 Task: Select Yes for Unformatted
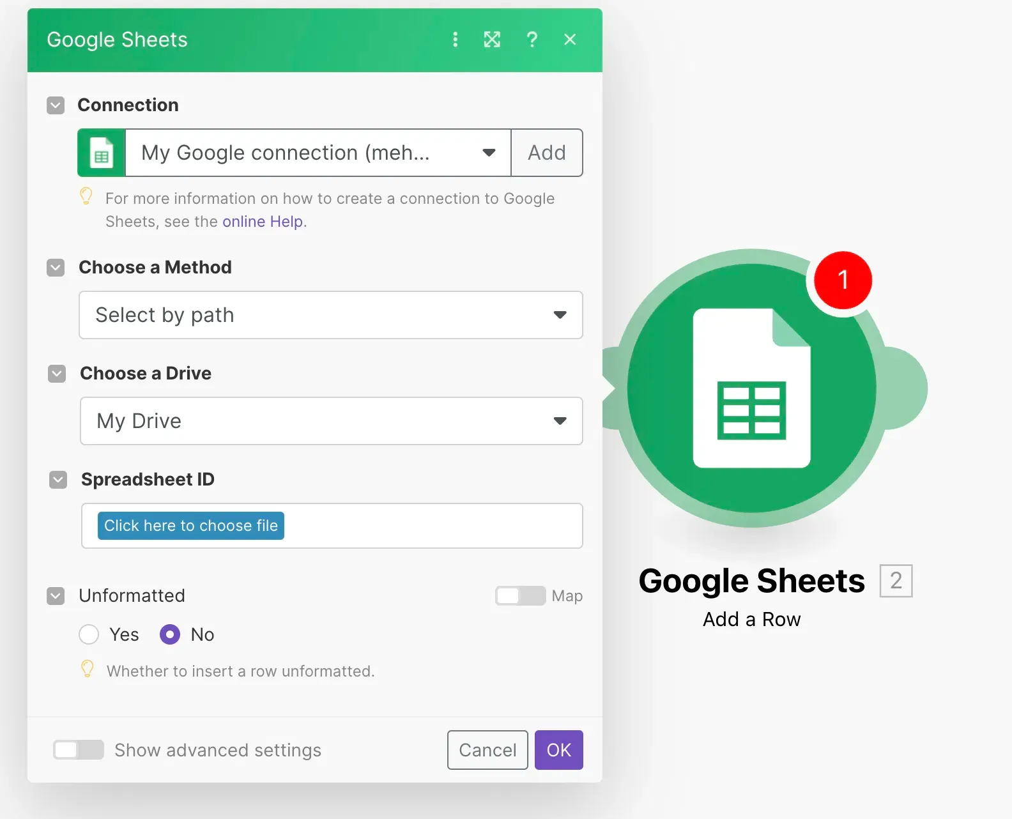pyautogui.click(x=89, y=634)
